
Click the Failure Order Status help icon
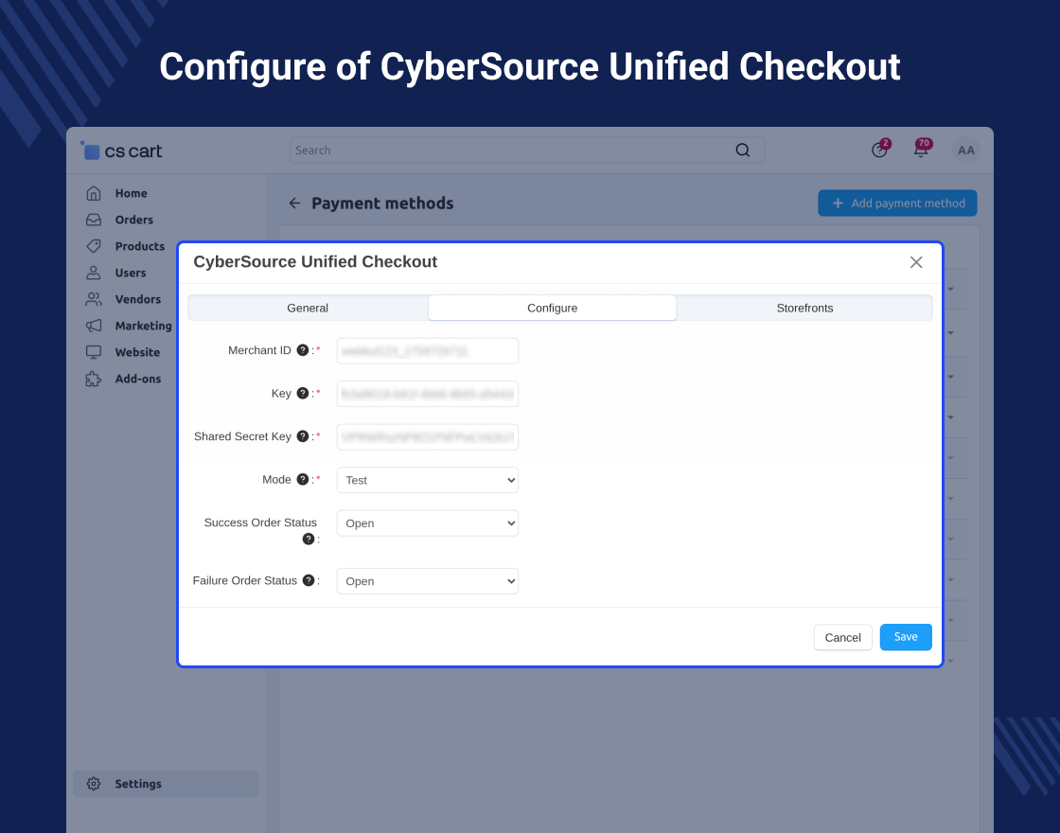[x=309, y=580]
